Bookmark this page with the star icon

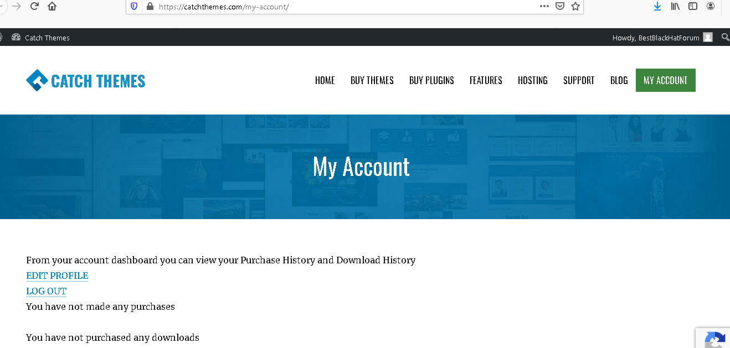tap(575, 6)
